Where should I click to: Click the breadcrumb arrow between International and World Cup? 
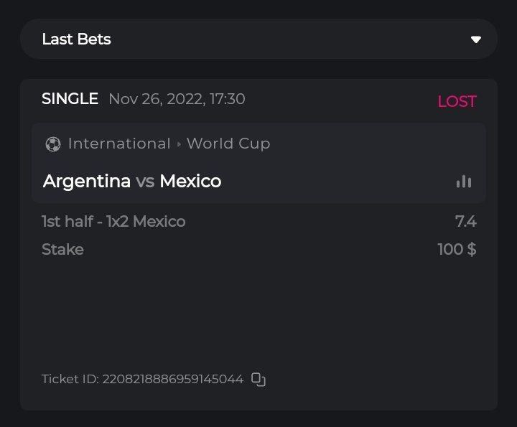[x=179, y=144]
